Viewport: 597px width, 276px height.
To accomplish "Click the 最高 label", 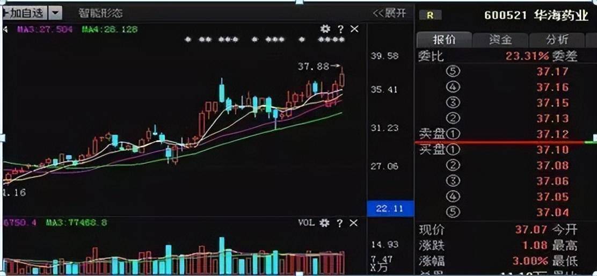I will click(565, 245).
